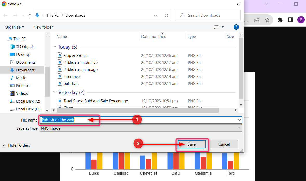Open Chrome extensions puzzle icon

pos(280,20)
